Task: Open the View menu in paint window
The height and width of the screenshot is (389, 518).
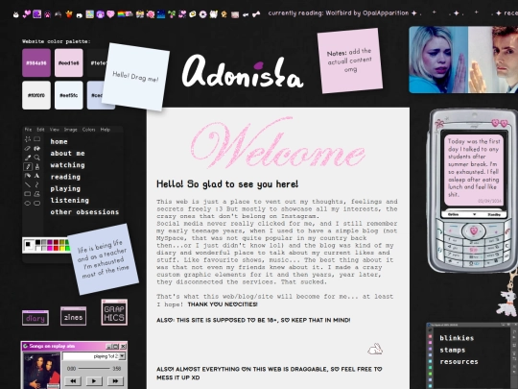Action: point(55,130)
